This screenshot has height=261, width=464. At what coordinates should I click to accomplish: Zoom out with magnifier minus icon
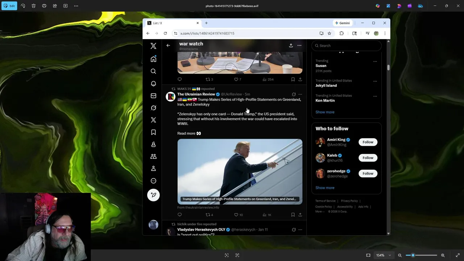click(400, 255)
